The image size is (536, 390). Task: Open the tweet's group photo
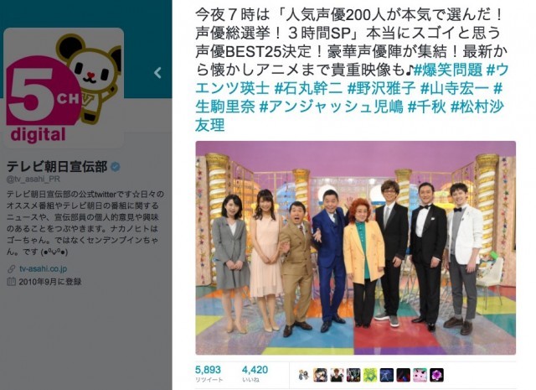pos(355,248)
